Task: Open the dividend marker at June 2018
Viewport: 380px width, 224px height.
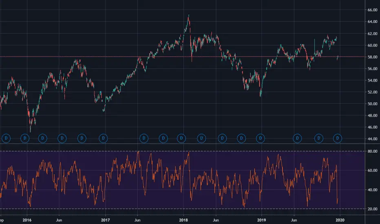Action: (222, 138)
